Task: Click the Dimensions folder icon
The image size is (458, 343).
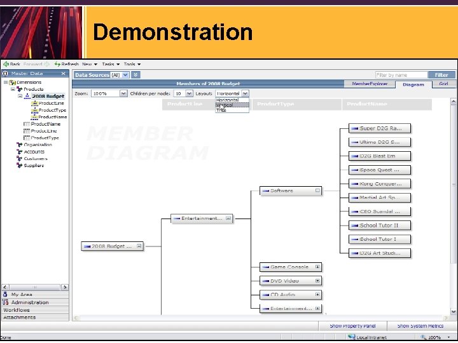Action: tap(13, 83)
